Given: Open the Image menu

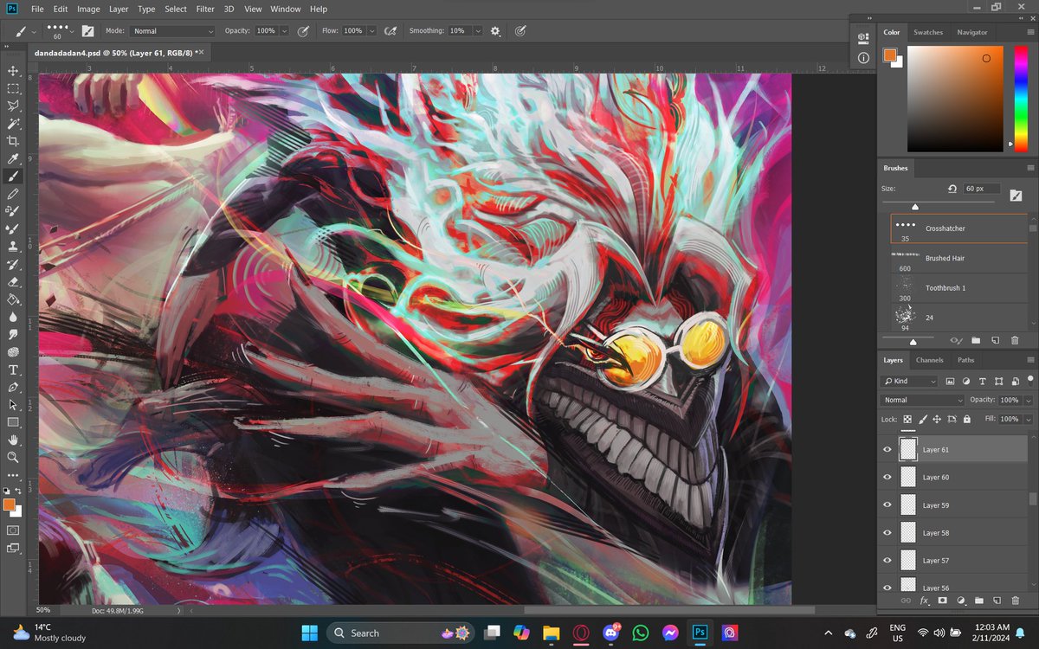Looking at the screenshot, I should (88, 9).
